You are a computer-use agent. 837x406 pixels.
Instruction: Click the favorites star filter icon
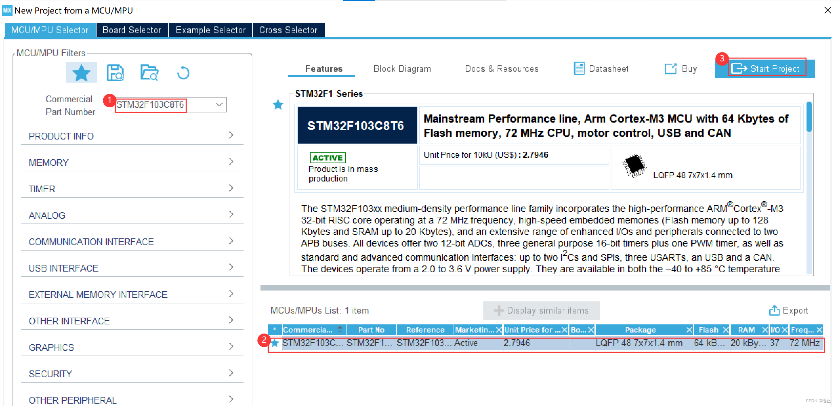click(81, 72)
